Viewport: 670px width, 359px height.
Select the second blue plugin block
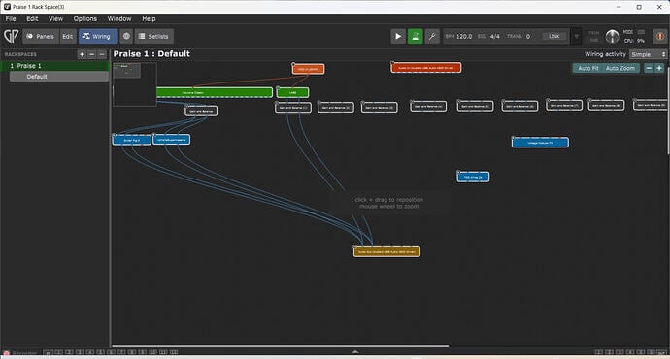point(171,140)
